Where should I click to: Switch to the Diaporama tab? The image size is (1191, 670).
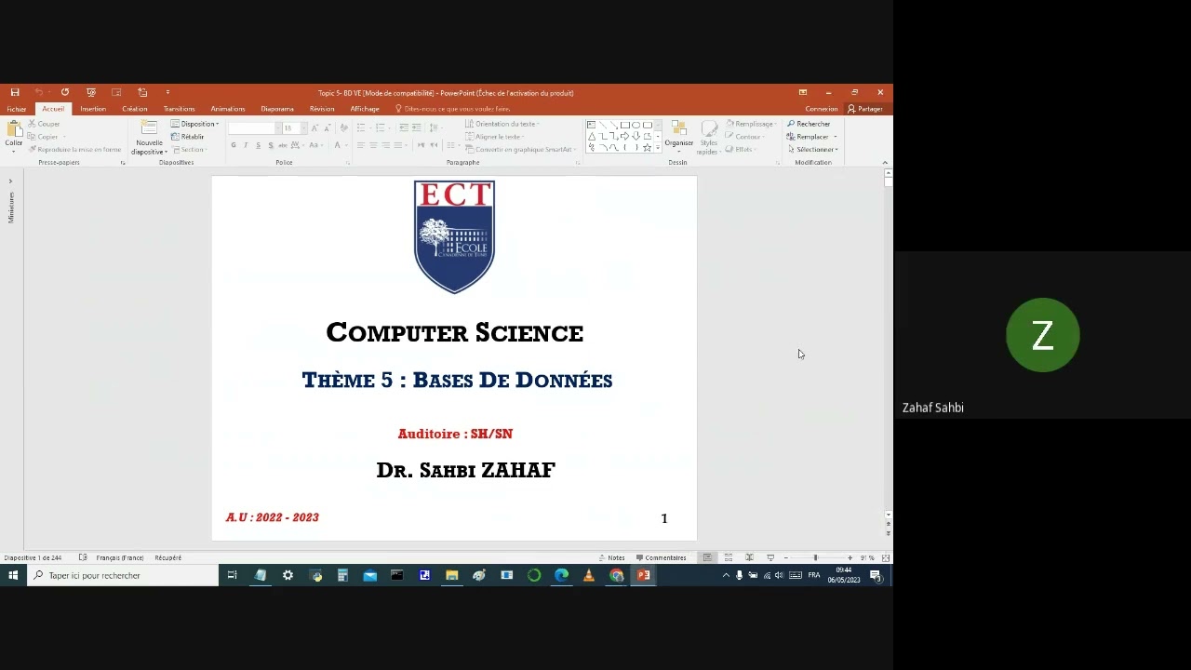277,109
